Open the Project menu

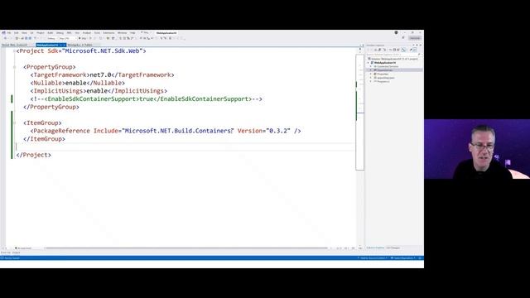[x=41, y=33]
